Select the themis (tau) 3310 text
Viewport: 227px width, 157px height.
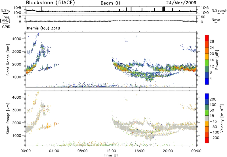43,28
